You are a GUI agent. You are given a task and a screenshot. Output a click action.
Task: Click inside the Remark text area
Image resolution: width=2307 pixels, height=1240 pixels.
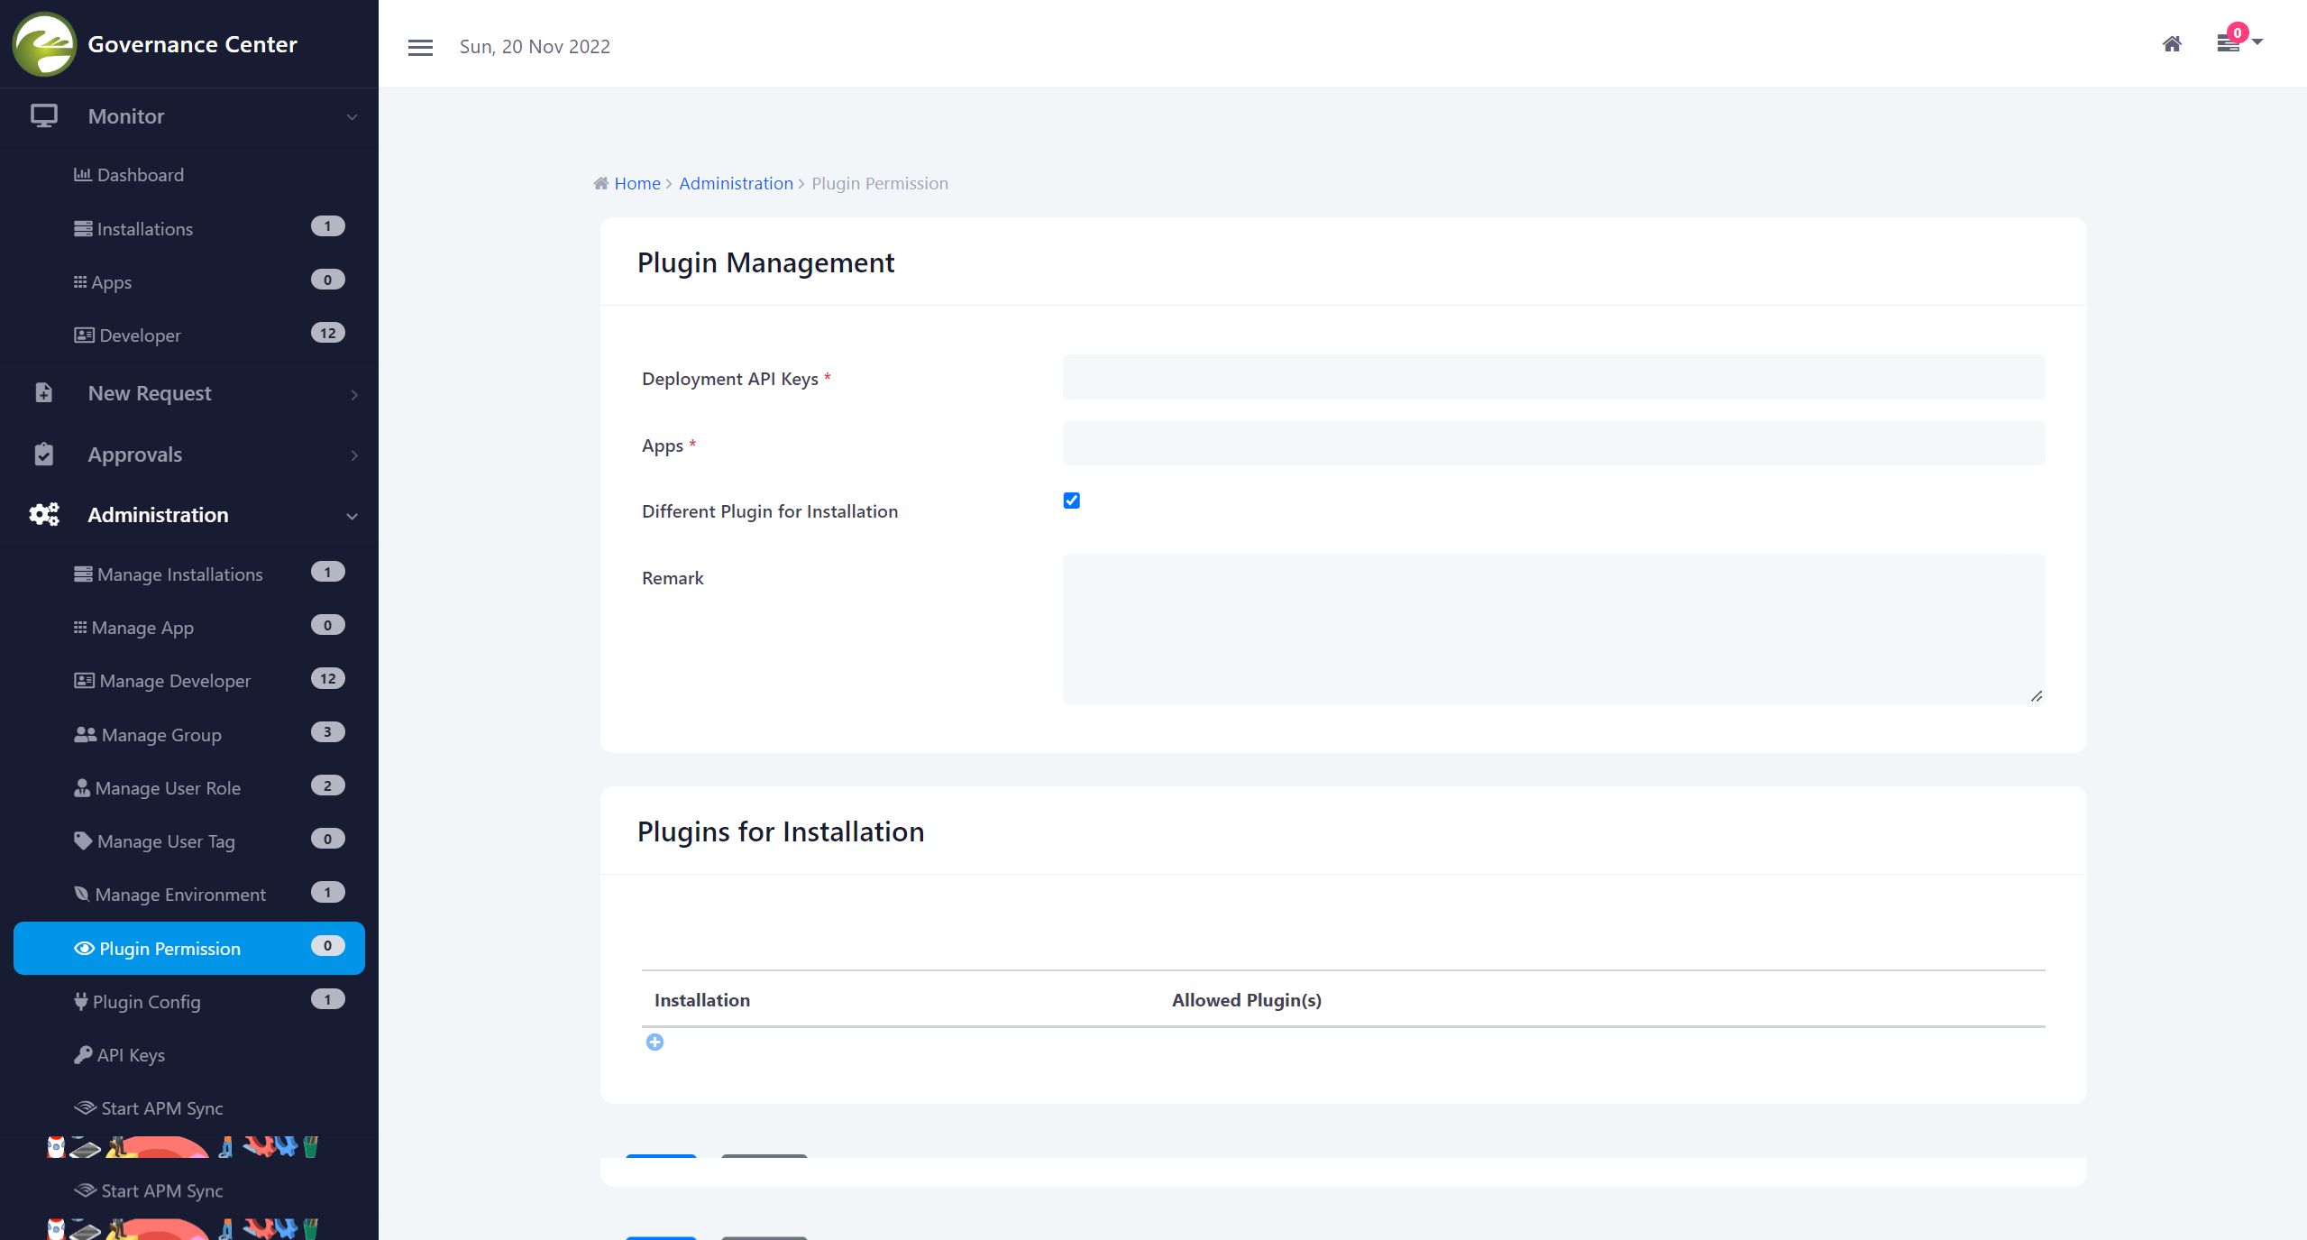pyautogui.click(x=1552, y=628)
